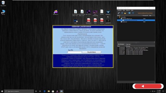The width and height of the screenshot is (166, 93).
Task: Open the Help menu in Sandboxie Plus
Action: coord(132,10)
